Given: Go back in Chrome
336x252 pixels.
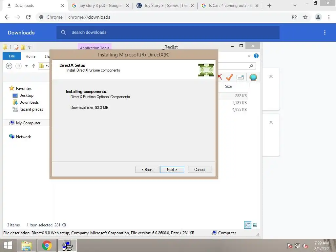Looking at the screenshot, I should (x=7, y=17).
